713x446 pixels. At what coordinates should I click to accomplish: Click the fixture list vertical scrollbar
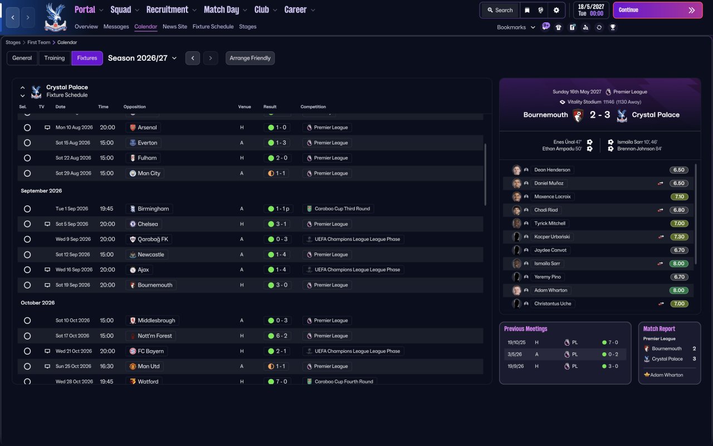click(x=485, y=174)
